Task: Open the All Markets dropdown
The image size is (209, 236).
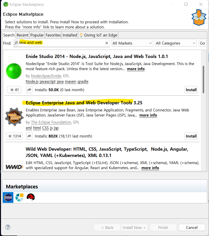Action: pyautogui.click(x=132, y=43)
